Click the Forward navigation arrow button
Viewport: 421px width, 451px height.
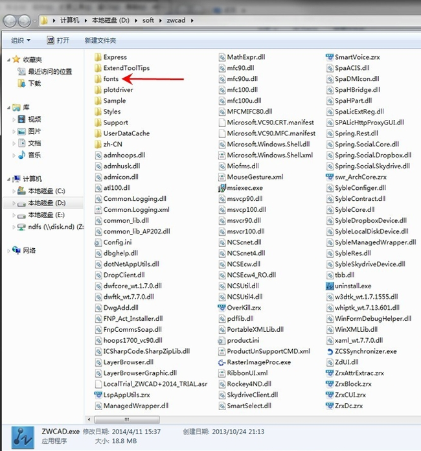24,21
